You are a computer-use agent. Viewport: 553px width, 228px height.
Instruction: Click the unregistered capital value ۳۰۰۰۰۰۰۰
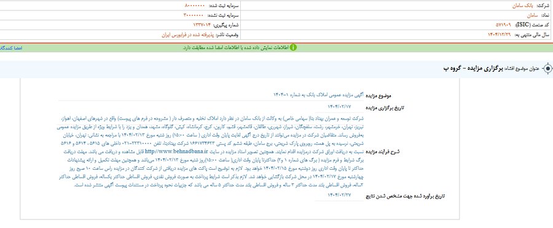tap(194, 16)
